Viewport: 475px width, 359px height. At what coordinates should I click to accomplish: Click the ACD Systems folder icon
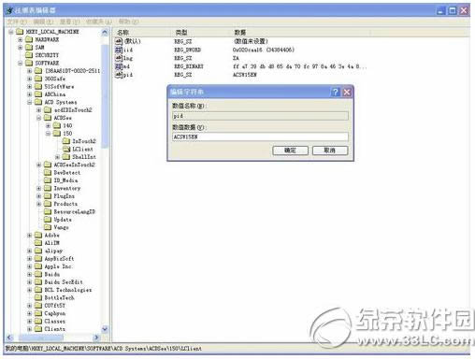(38, 102)
